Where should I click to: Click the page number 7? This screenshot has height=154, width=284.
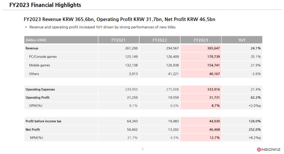tap(143, 149)
